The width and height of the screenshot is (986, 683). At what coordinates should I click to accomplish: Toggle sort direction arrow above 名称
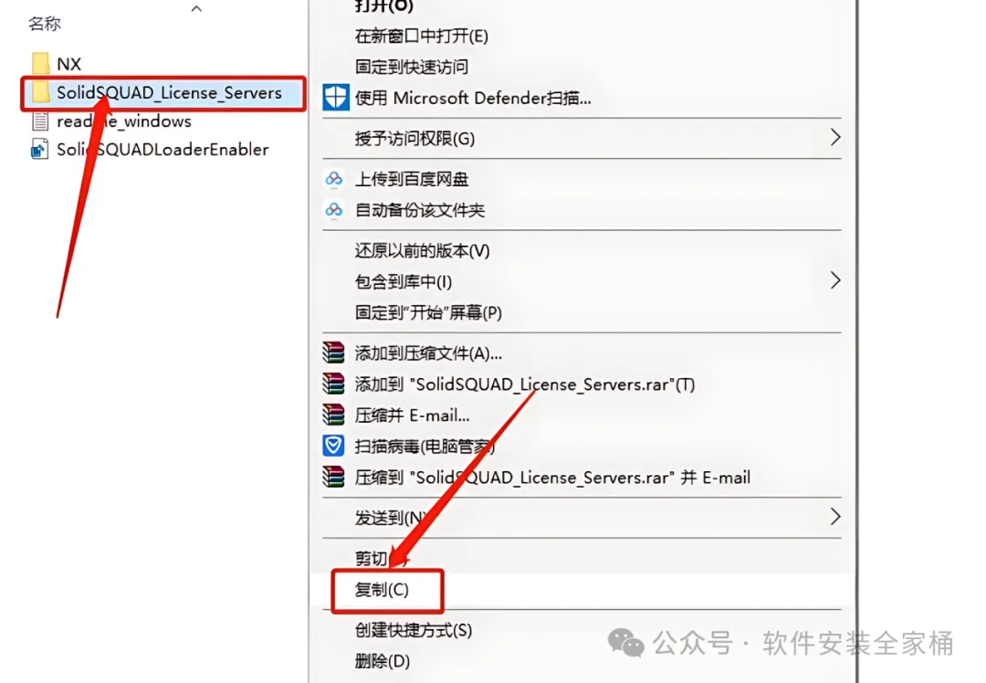(x=196, y=8)
